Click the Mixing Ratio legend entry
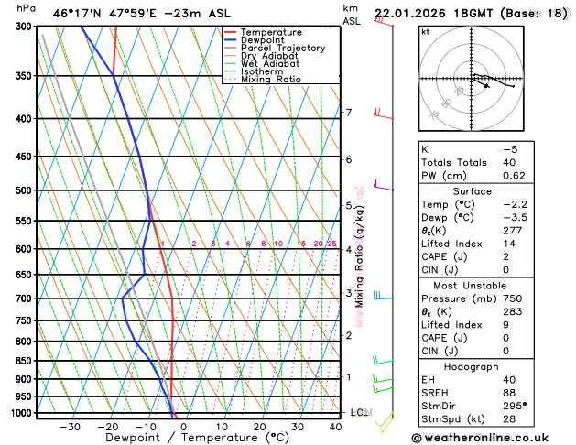The width and height of the screenshot is (576, 445). [x=263, y=80]
